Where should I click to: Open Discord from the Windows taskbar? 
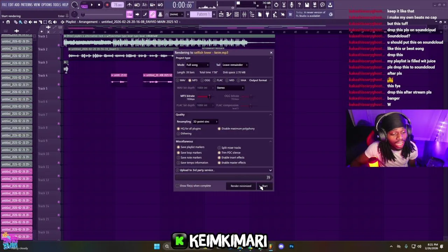click(281, 246)
